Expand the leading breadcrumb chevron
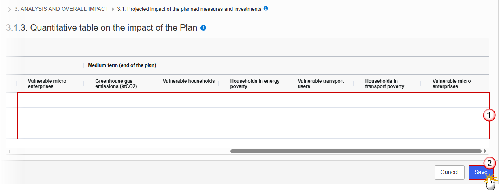Viewport: 499px width, 191px height. click(9, 9)
